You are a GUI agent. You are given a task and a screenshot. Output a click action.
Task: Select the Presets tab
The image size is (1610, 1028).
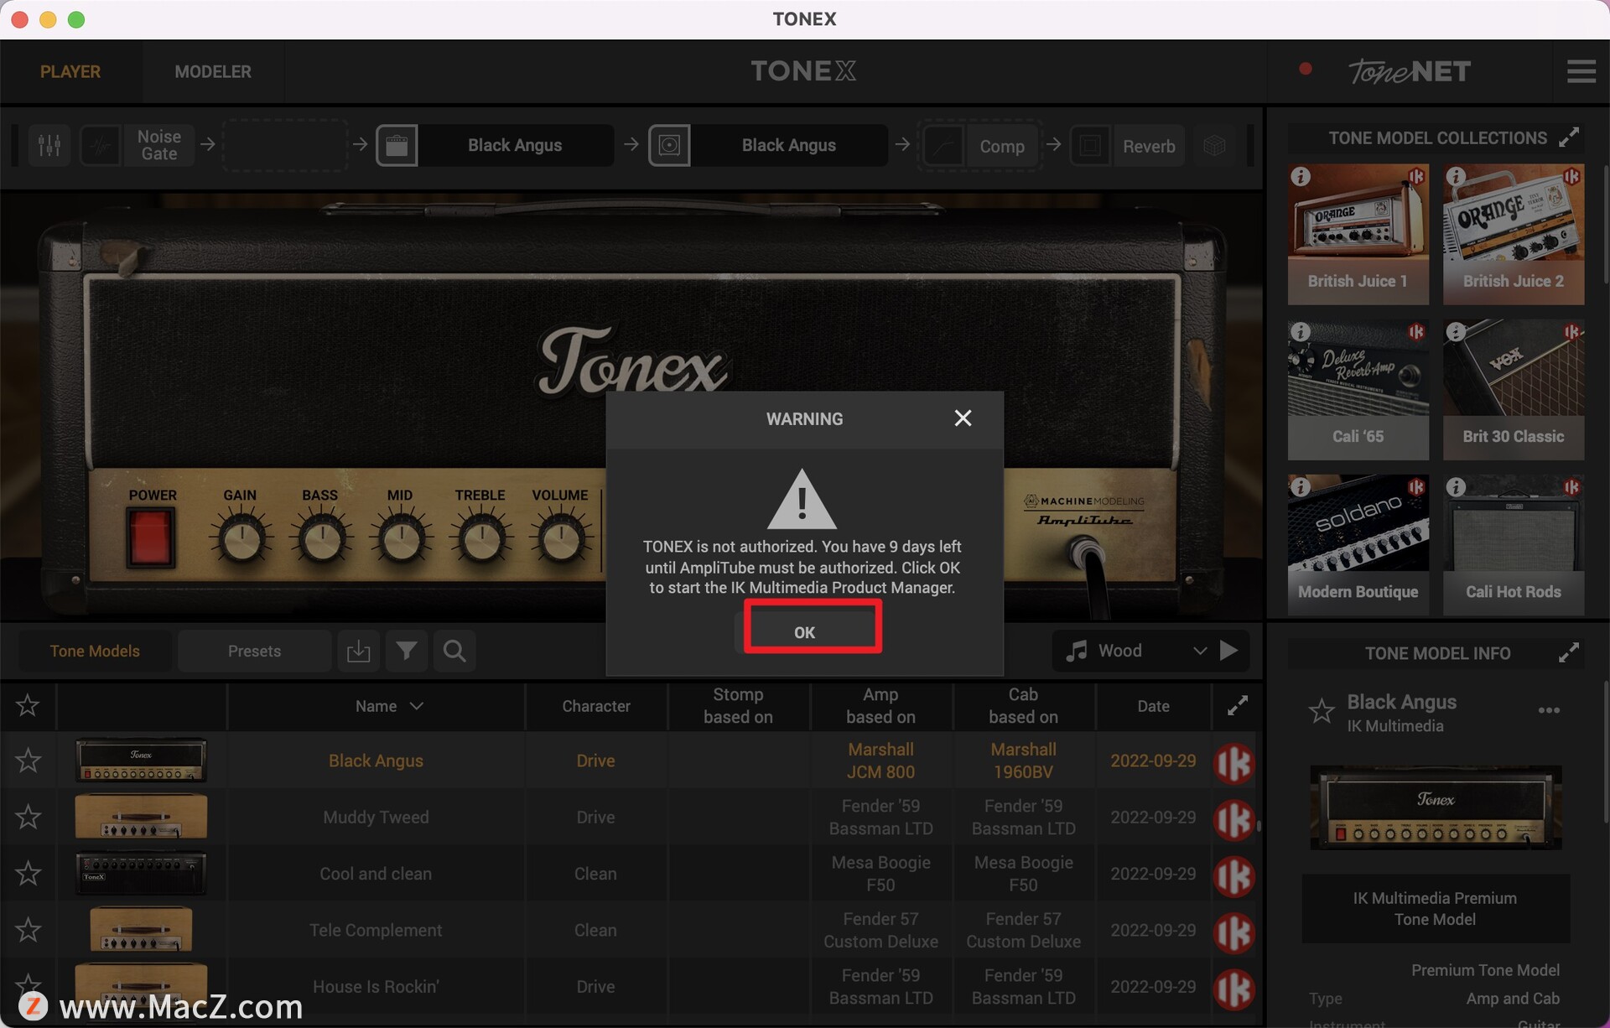254,651
